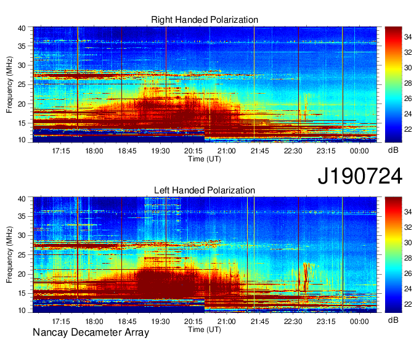The image size is (419, 340).
Task: Click the 18:00 tick on top time axis
Action: pyautogui.click(x=94, y=151)
